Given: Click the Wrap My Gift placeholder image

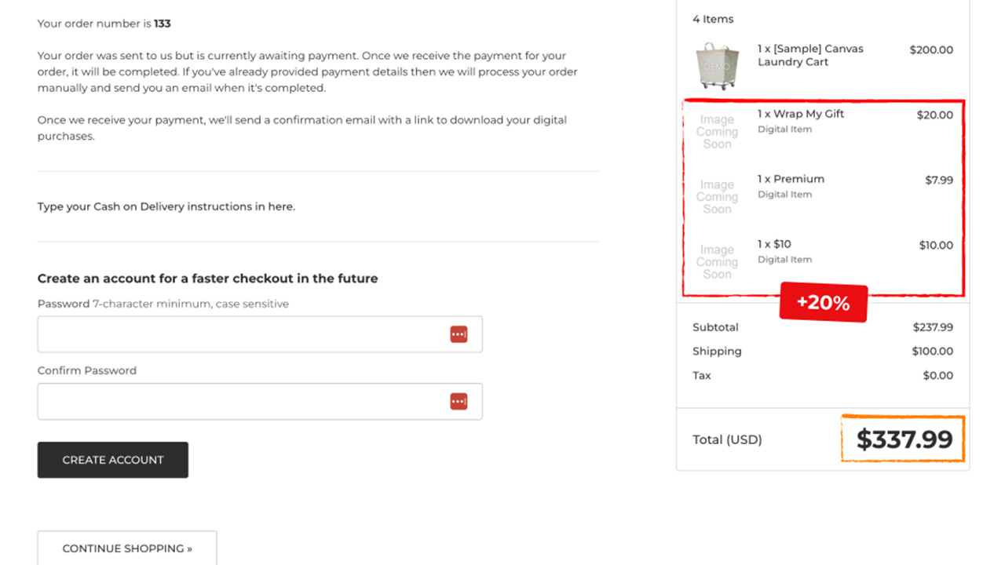Looking at the screenshot, I should click(716, 132).
